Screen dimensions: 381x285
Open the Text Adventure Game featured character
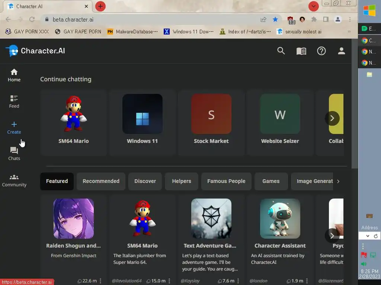(x=211, y=240)
